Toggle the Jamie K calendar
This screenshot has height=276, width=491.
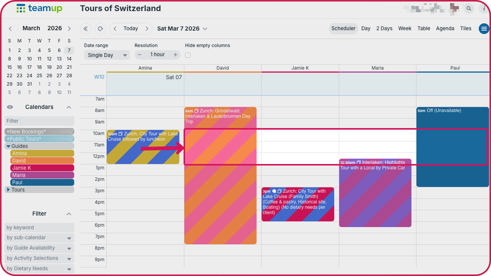(x=42, y=168)
